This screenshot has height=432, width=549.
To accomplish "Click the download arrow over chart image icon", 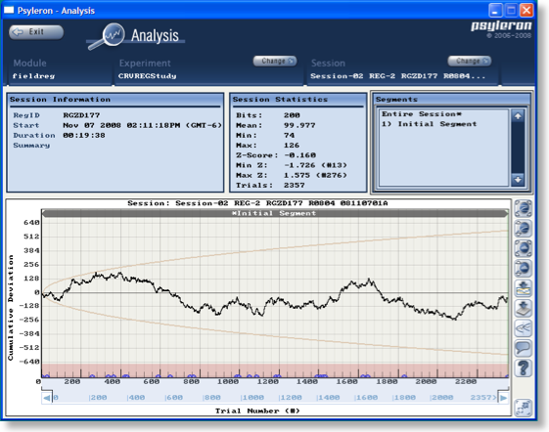I will (x=524, y=288).
